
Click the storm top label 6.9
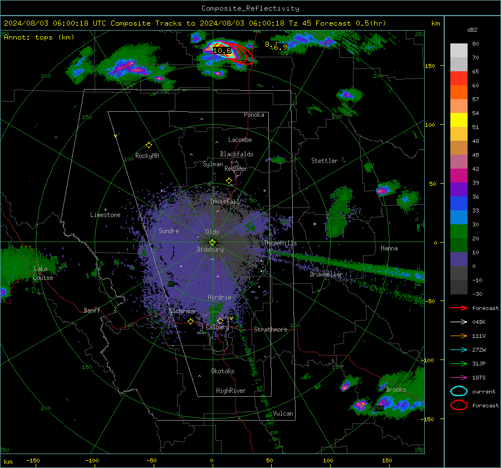tap(281, 47)
